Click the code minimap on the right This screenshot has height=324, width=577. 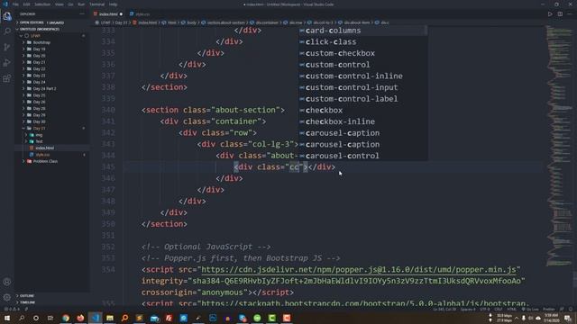coord(558,147)
